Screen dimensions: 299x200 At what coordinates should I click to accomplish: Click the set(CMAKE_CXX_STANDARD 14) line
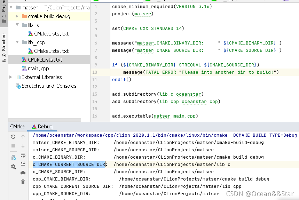coord(148,29)
